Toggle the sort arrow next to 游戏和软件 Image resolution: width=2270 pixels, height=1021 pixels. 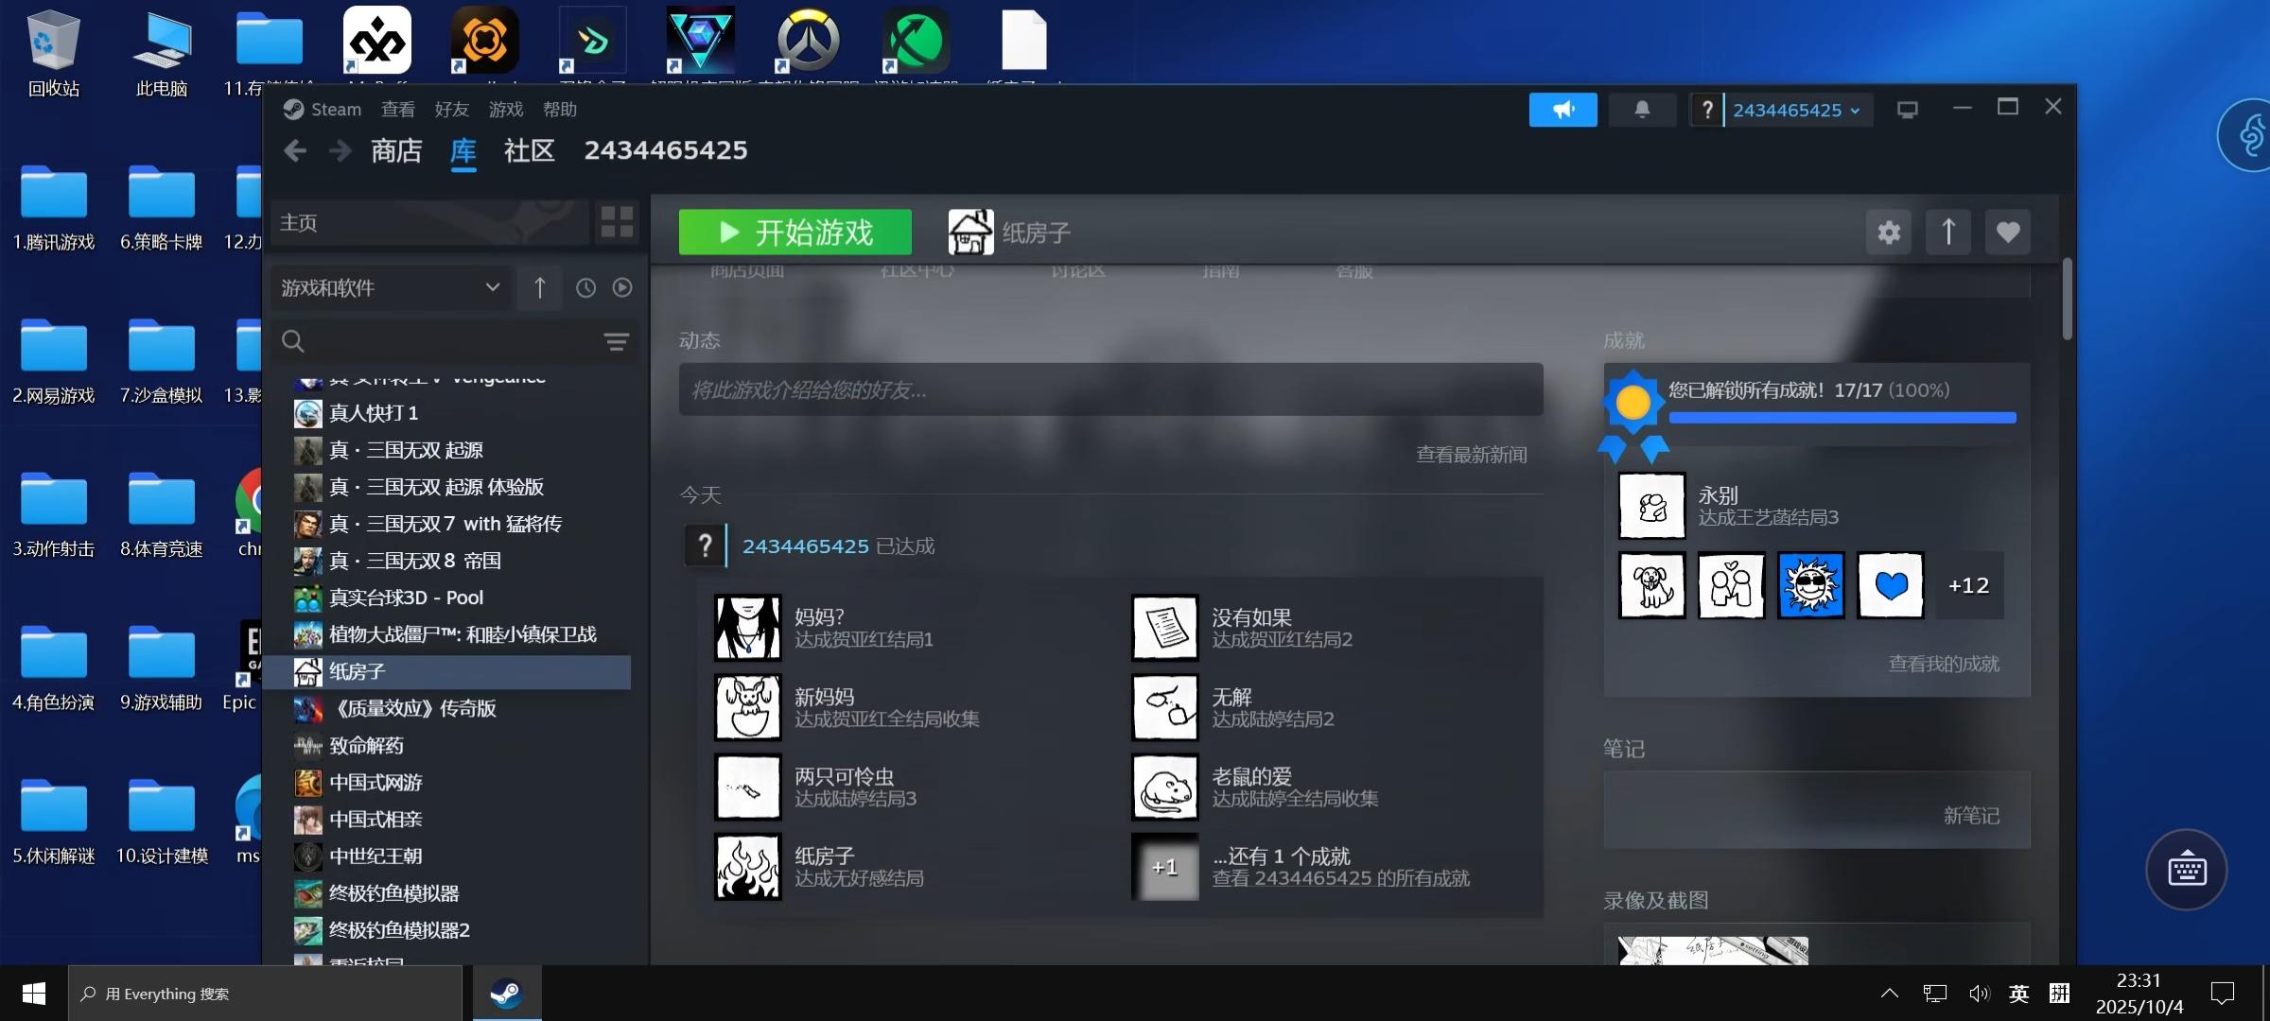click(539, 287)
